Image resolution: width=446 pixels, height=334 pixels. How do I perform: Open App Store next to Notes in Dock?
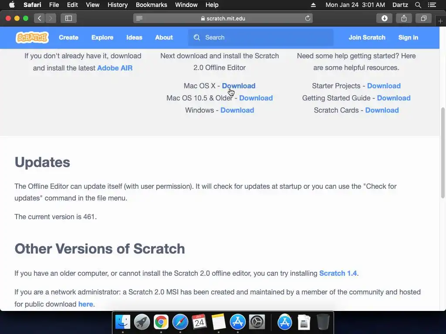click(237, 322)
